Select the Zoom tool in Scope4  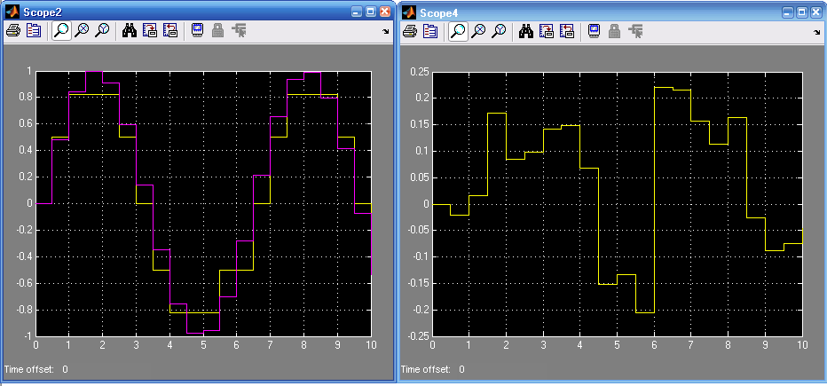459,31
